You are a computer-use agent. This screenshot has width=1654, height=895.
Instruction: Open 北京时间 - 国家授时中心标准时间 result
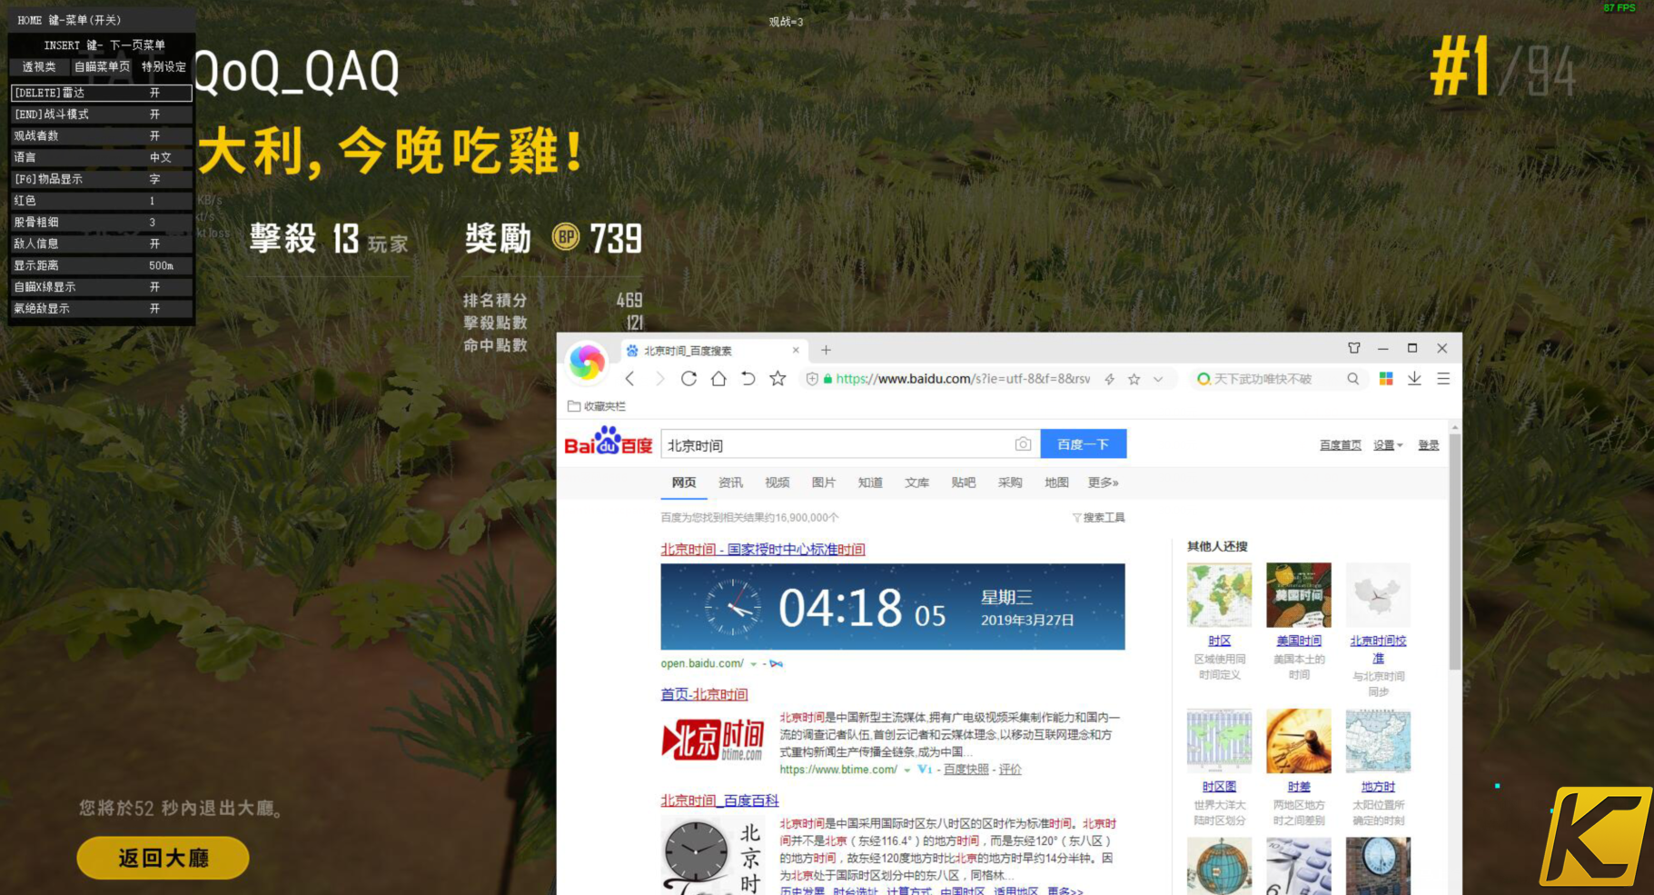[763, 549]
